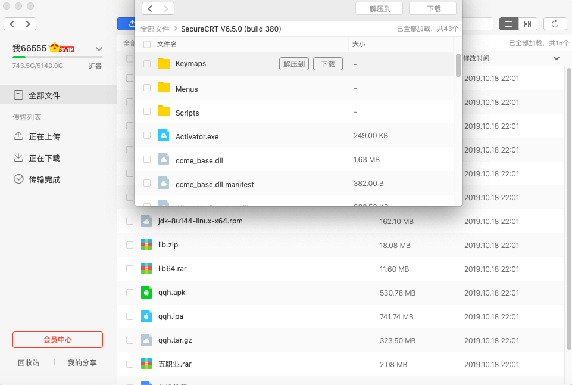The width and height of the screenshot is (572, 385).
Task: Click the storage usage progress bar
Action: [x=58, y=57]
